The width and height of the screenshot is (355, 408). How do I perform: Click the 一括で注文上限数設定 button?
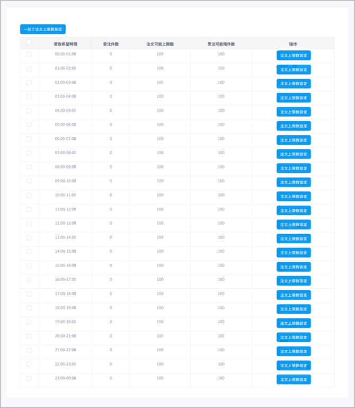(x=43, y=30)
